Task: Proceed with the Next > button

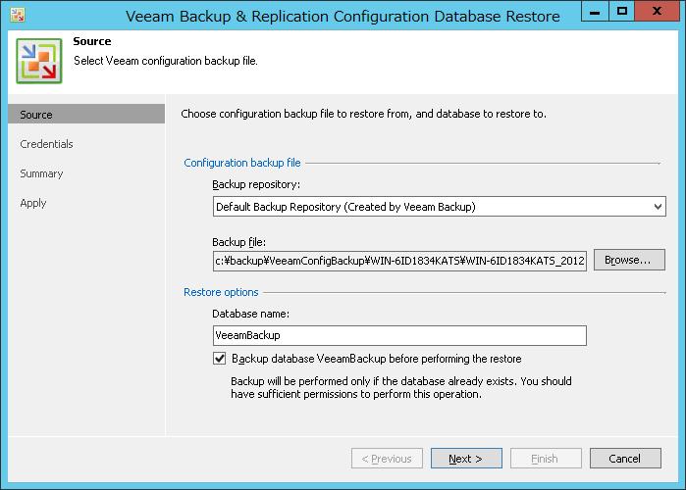Action: click(x=466, y=459)
